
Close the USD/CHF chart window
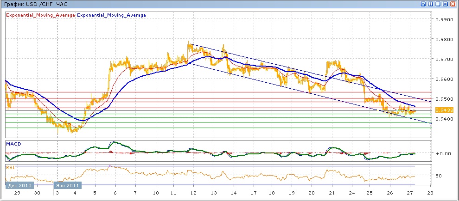[x=453, y=4]
